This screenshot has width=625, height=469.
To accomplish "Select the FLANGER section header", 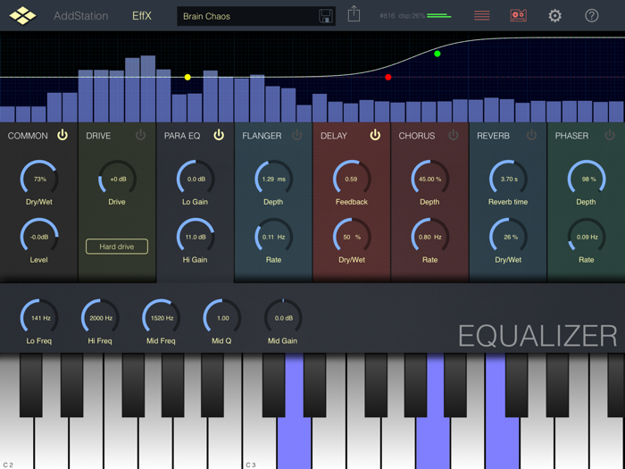I will 262,136.
